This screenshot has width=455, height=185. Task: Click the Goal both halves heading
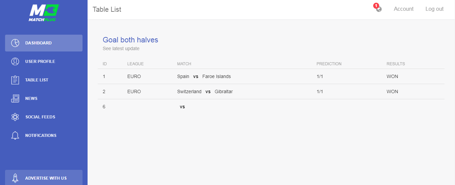click(130, 40)
